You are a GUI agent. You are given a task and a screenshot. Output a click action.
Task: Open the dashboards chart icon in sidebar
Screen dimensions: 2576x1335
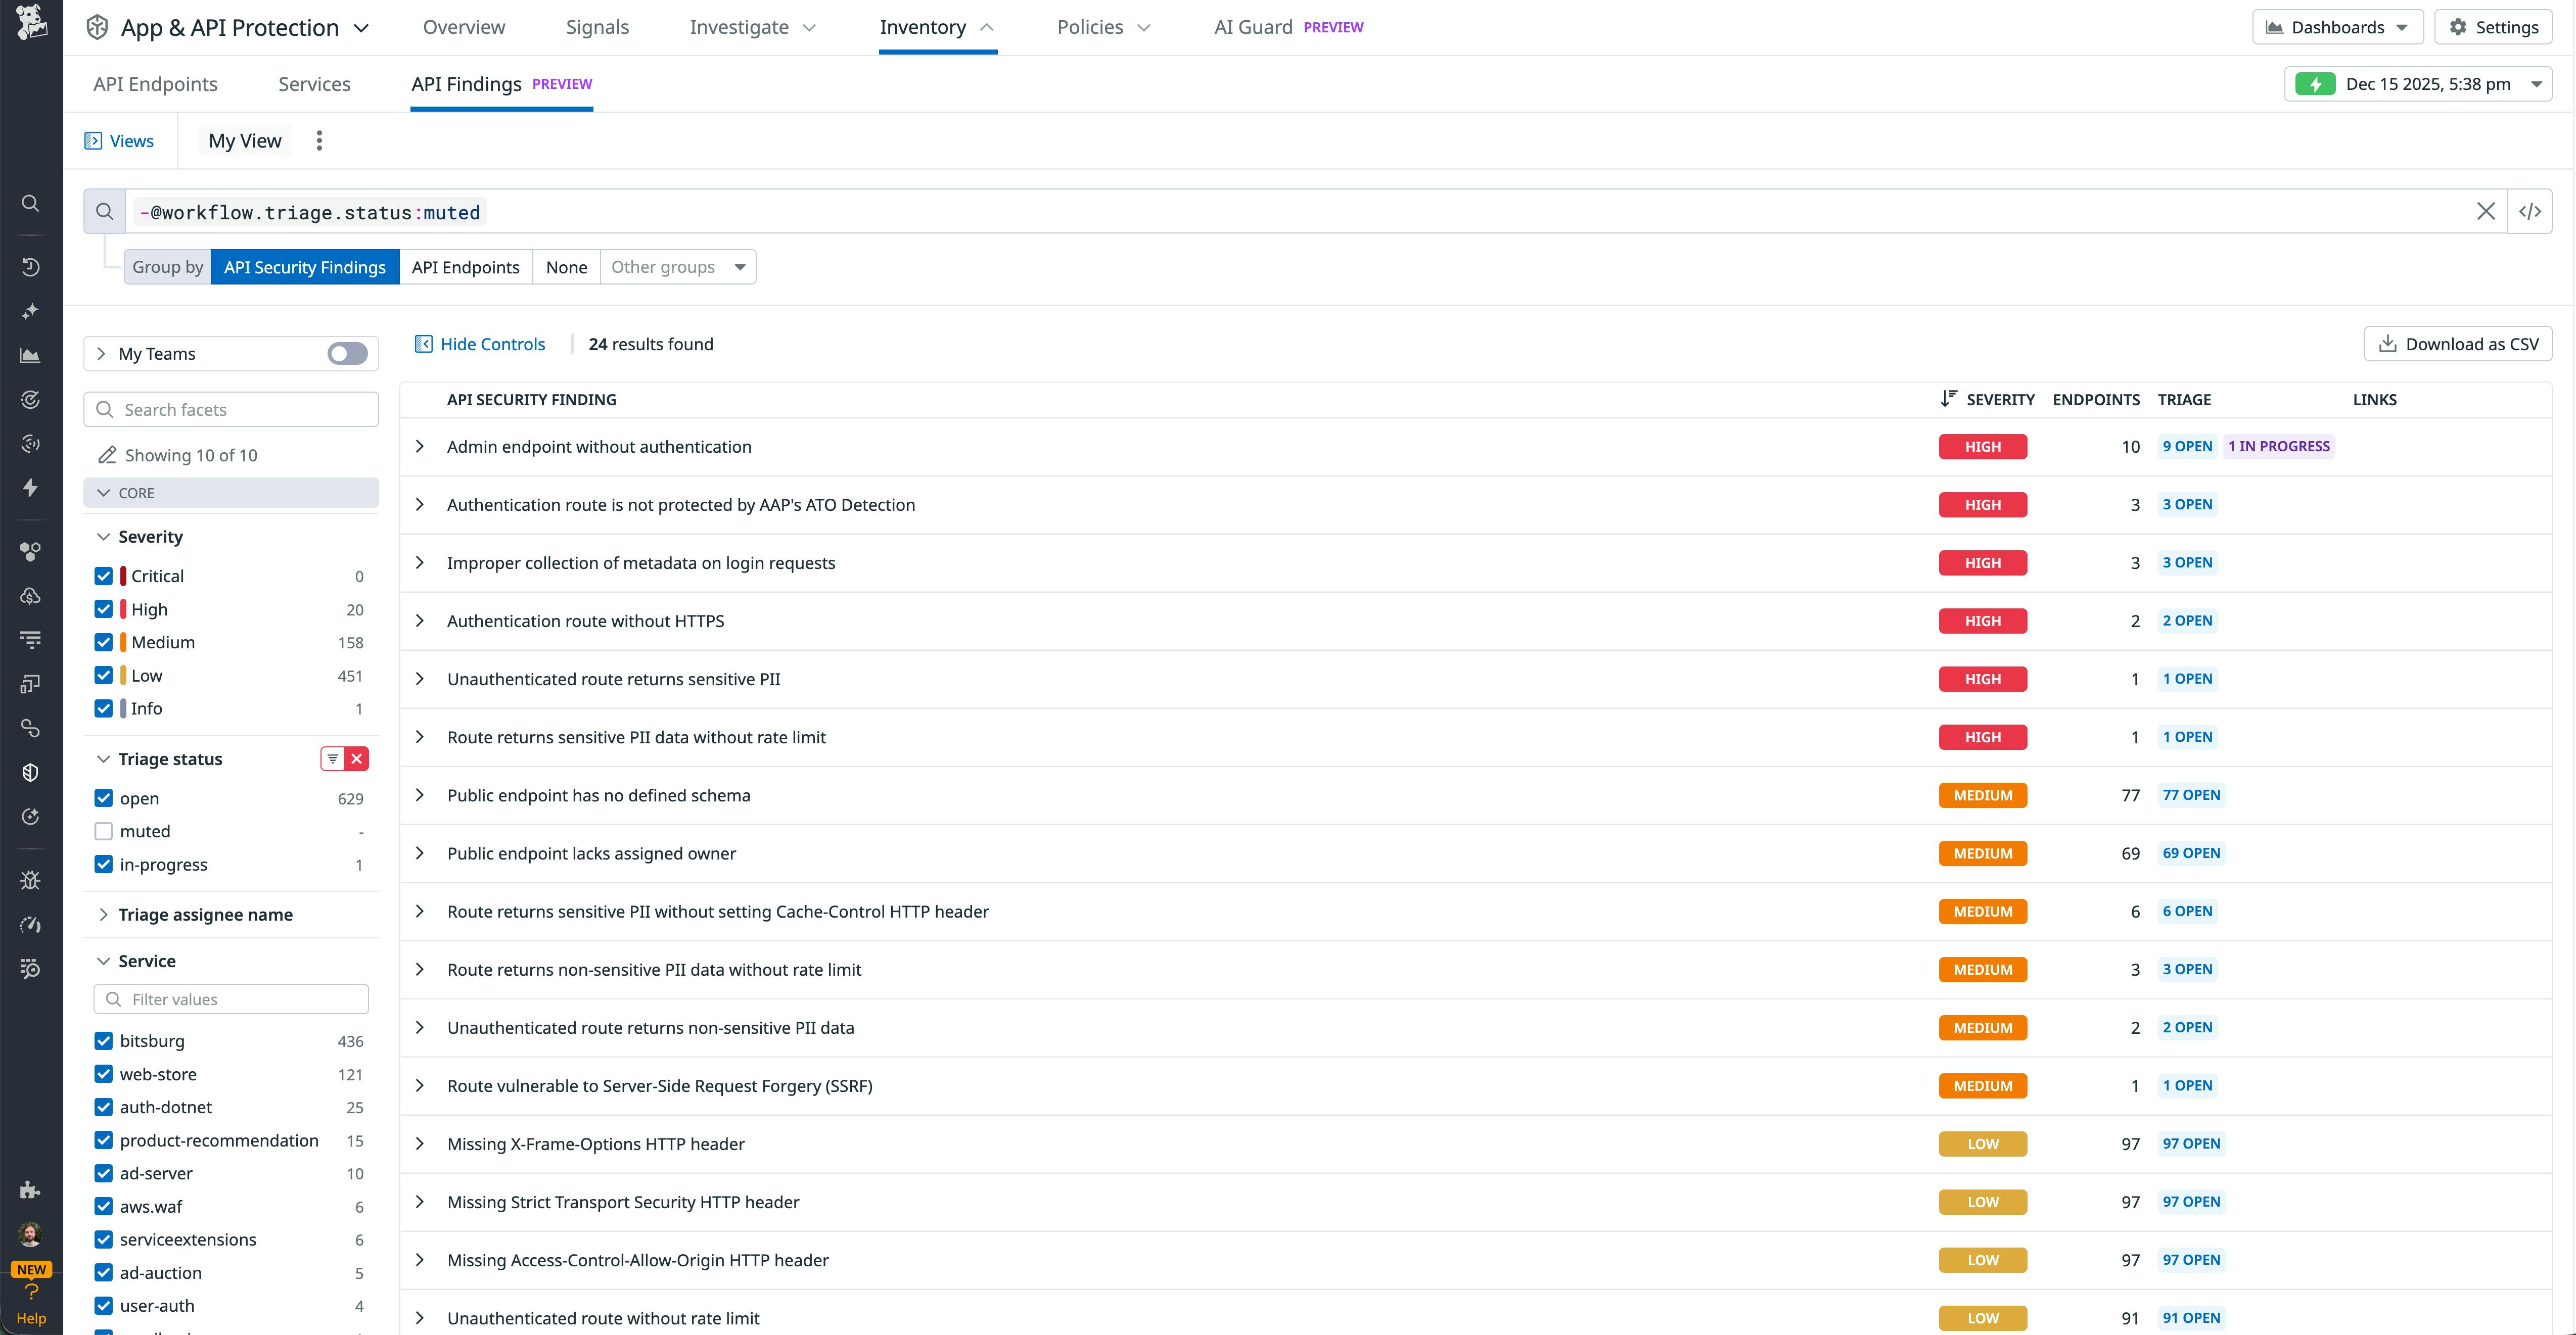point(30,355)
